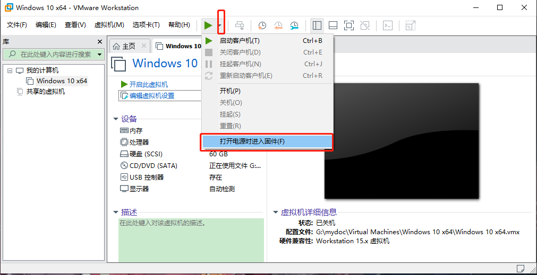Click the message log icon in status bar
This screenshot has height=275, width=537.
tap(521, 268)
